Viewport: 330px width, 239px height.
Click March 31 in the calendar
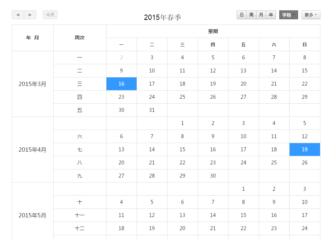click(x=152, y=110)
